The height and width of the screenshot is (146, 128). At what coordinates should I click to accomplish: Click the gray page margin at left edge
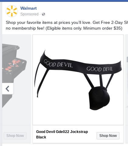(x=1, y=74)
